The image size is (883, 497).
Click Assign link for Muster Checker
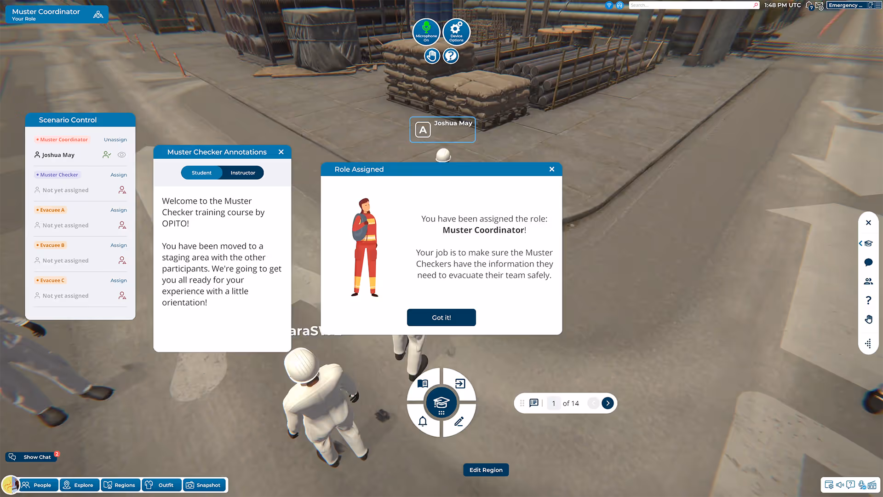(118, 175)
